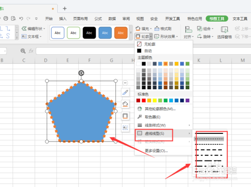Screen dimensions: 251x187
Task: Open the 插入 ribbon tab
Action: click(x=63, y=19)
